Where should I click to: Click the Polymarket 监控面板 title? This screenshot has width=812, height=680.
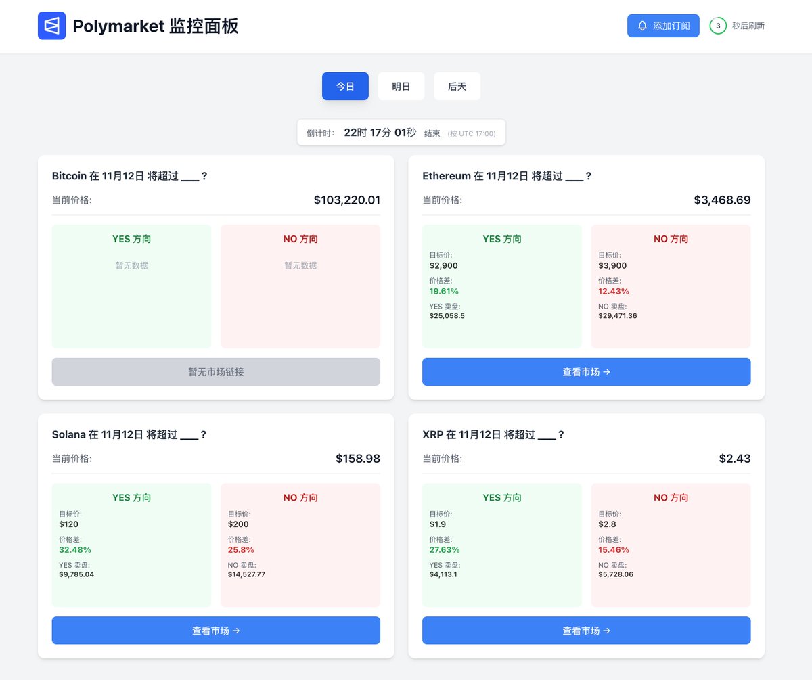click(156, 26)
